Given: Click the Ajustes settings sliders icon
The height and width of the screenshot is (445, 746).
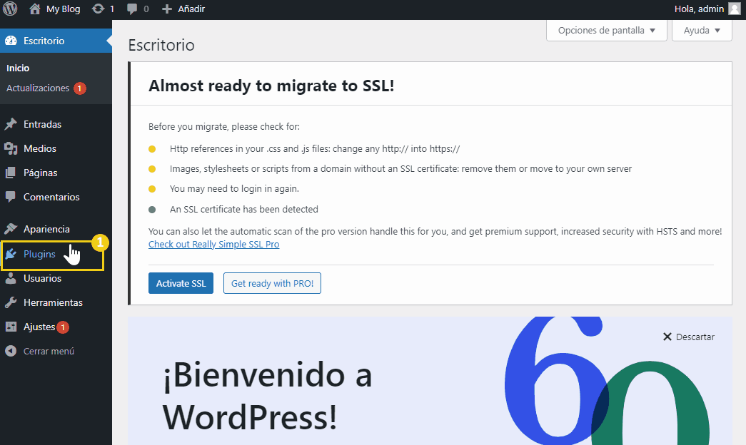Looking at the screenshot, I should coord(11,327).
